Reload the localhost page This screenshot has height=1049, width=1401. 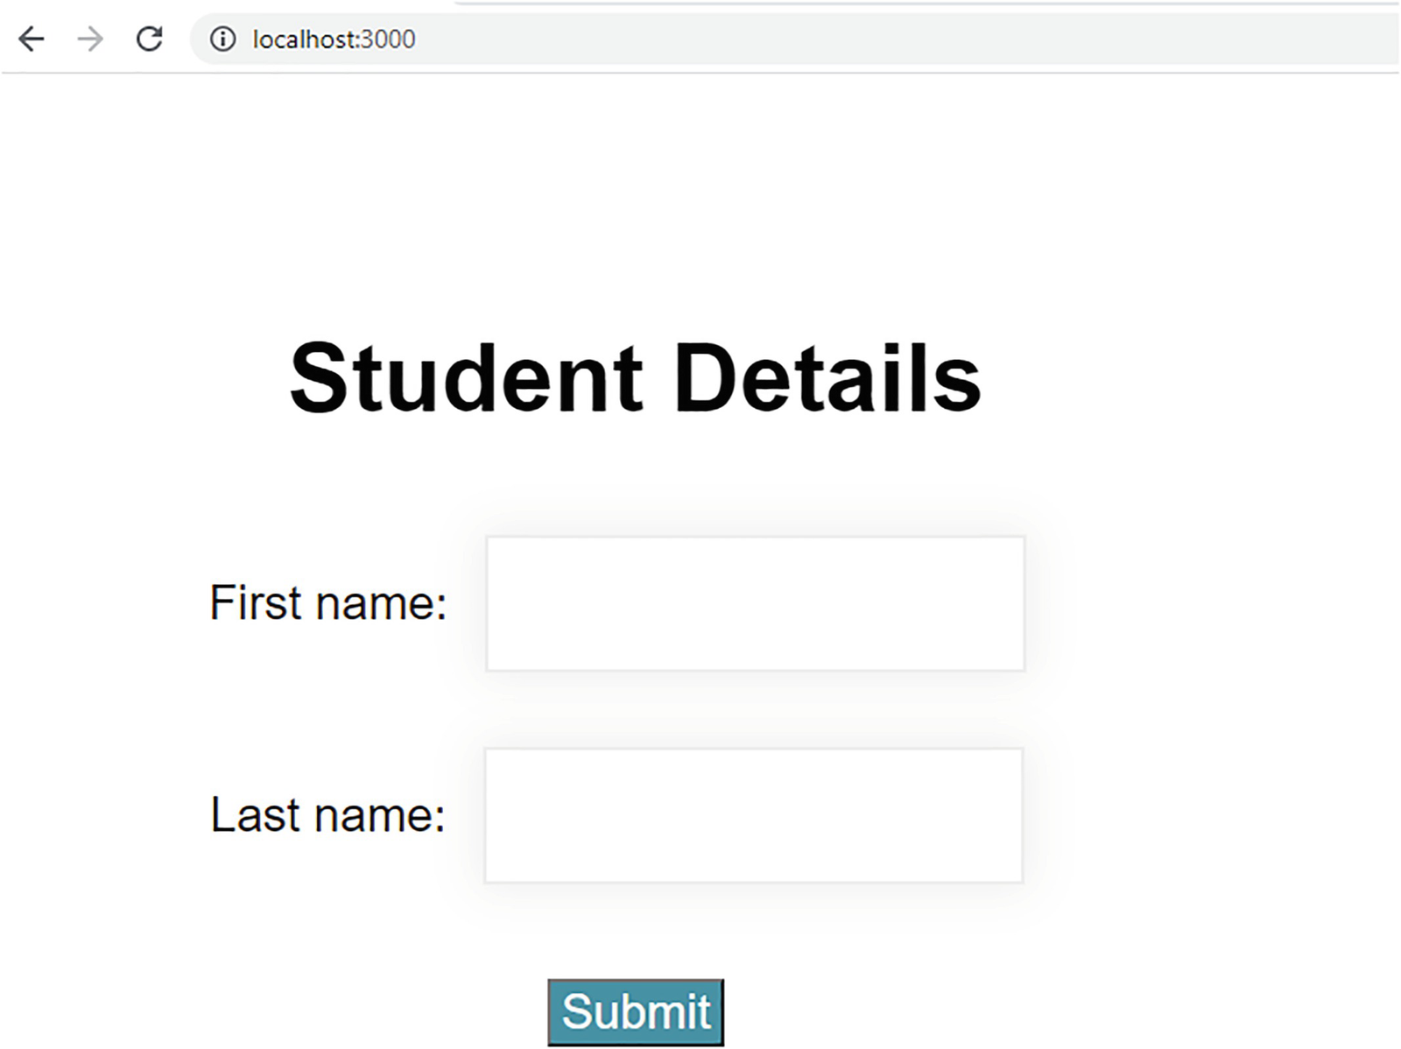pyautogui.click(x=150, y=39)
